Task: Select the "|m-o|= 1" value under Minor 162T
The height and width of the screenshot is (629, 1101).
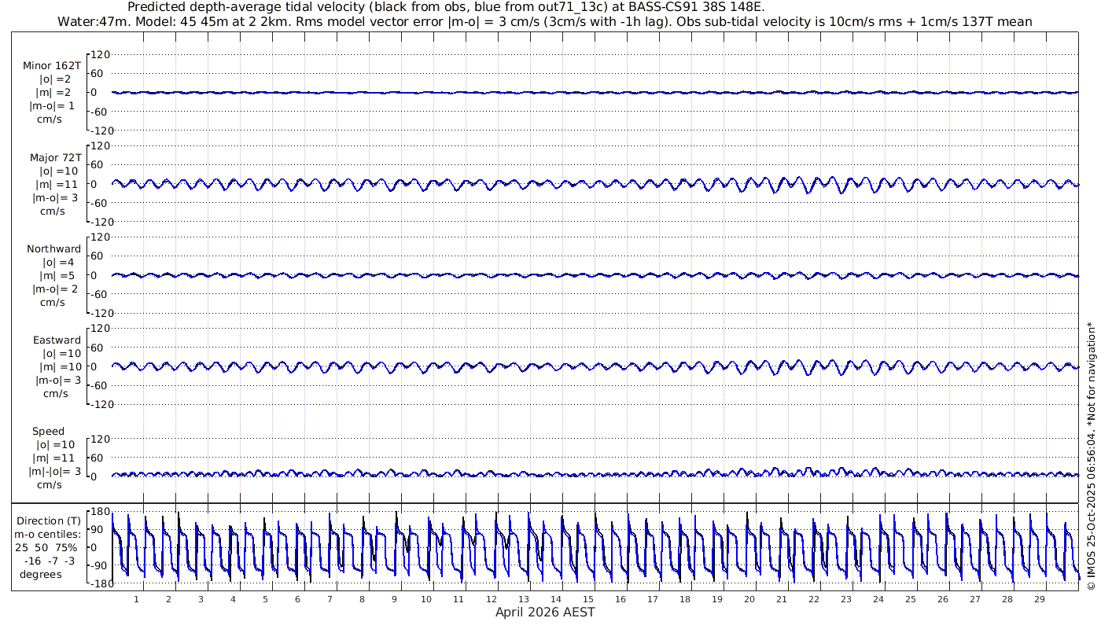Action: [52, 106]
